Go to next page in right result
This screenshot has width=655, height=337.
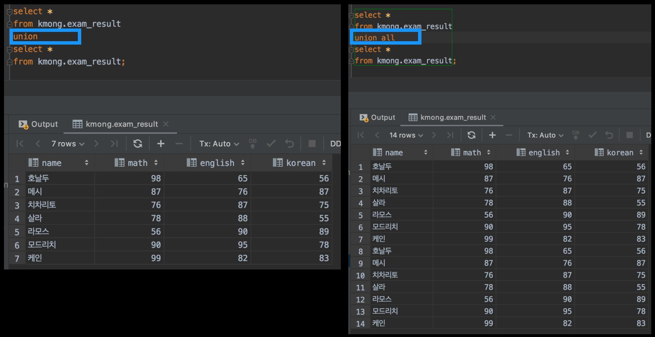pos(434,135)
